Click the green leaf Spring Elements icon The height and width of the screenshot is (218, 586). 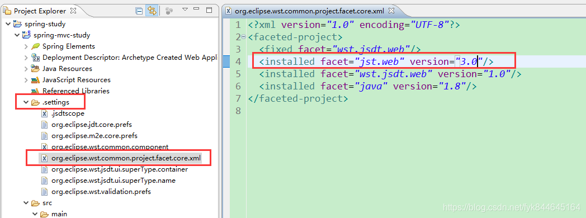coord(35,46)
